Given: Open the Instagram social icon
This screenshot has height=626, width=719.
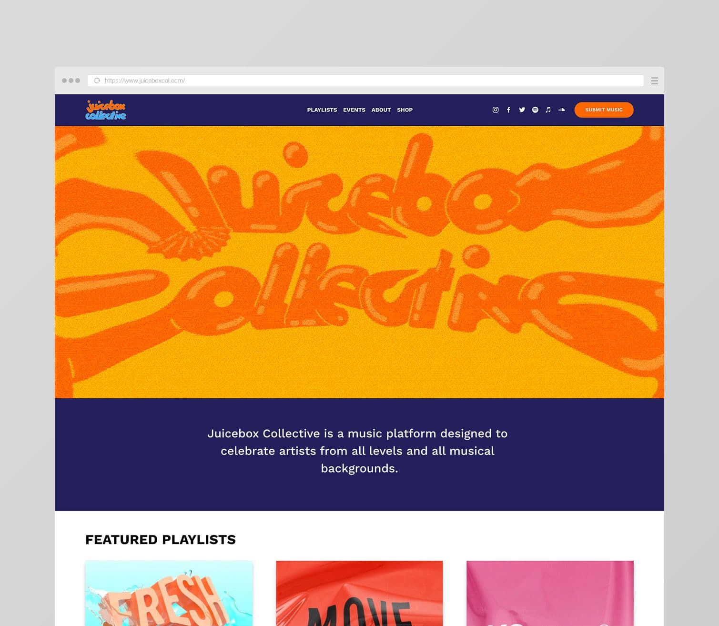Looking at the screenshot, I should tap(496, 110).
